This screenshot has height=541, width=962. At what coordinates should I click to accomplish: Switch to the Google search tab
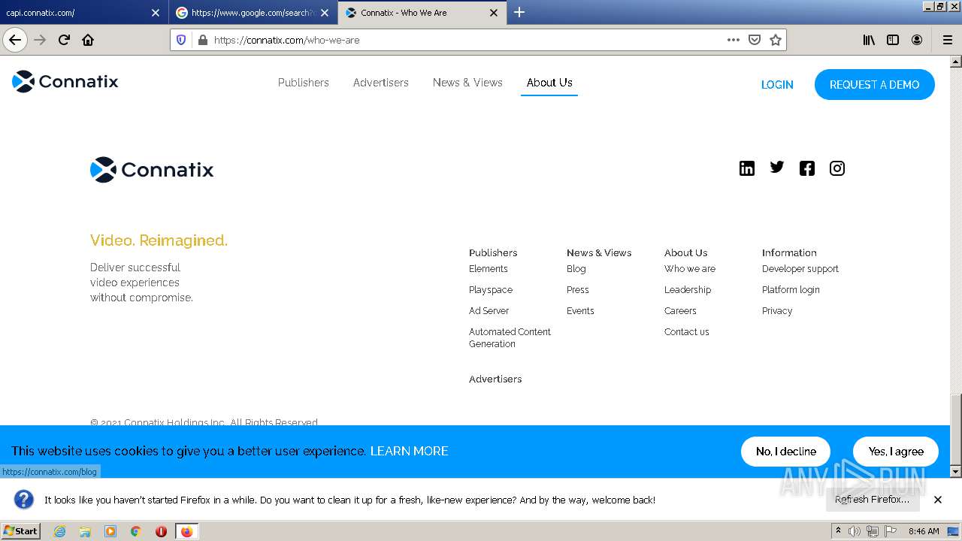[253, 12]
